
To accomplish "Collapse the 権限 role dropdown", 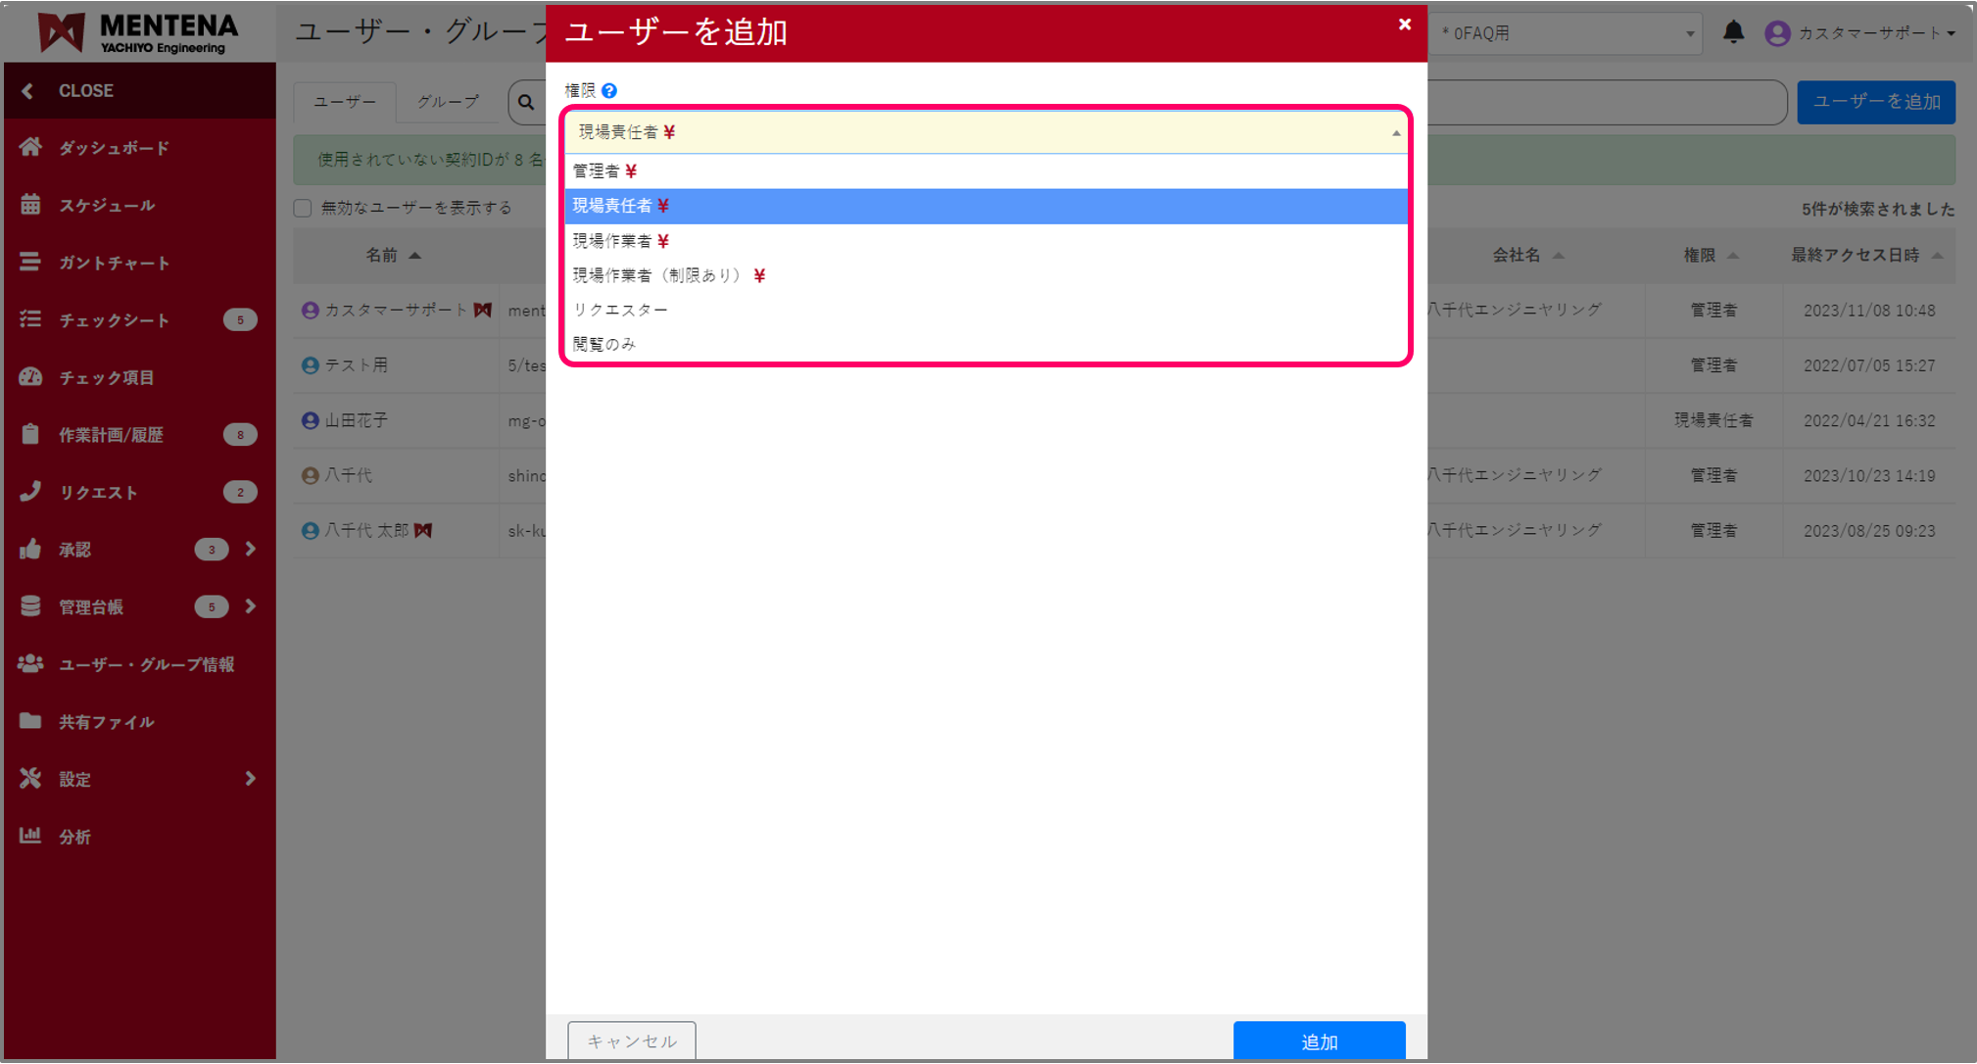I will [x=1395, y=131].
